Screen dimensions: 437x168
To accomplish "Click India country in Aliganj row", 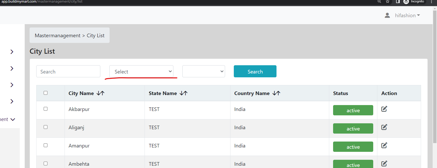I will 240,127.
